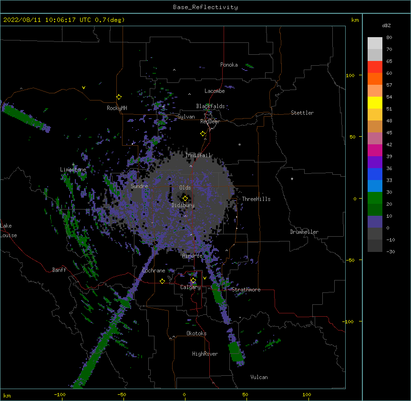Click the yellow diamond marker below Cochrane

162,281
